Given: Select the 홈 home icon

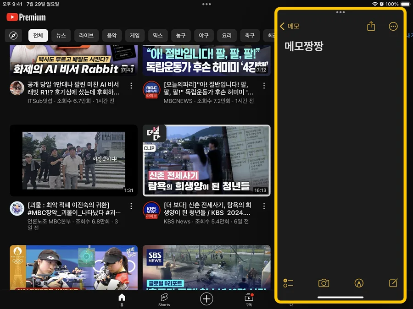Looking at the screenshot, I should [x=122, y=298].
